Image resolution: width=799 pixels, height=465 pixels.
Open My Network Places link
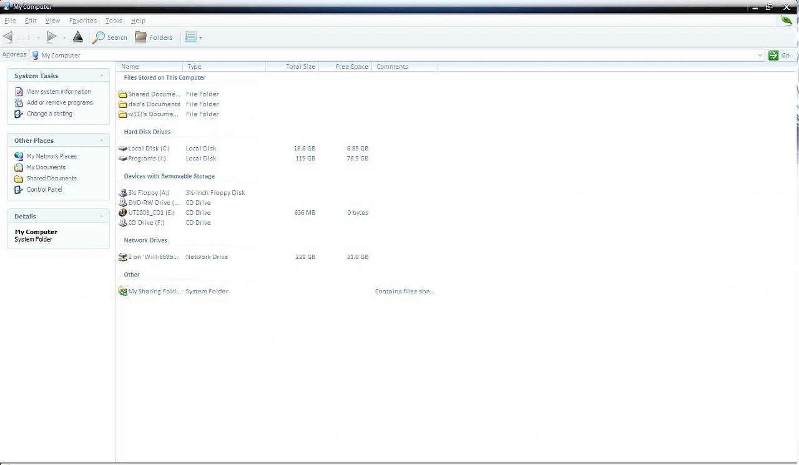click(x=51, y=156)
